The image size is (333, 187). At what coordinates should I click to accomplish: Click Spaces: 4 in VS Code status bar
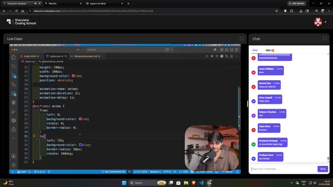(155, 171)
